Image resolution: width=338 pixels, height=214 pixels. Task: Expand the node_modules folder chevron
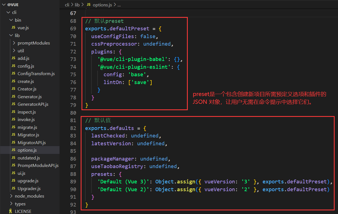click(x=11, y=196)
